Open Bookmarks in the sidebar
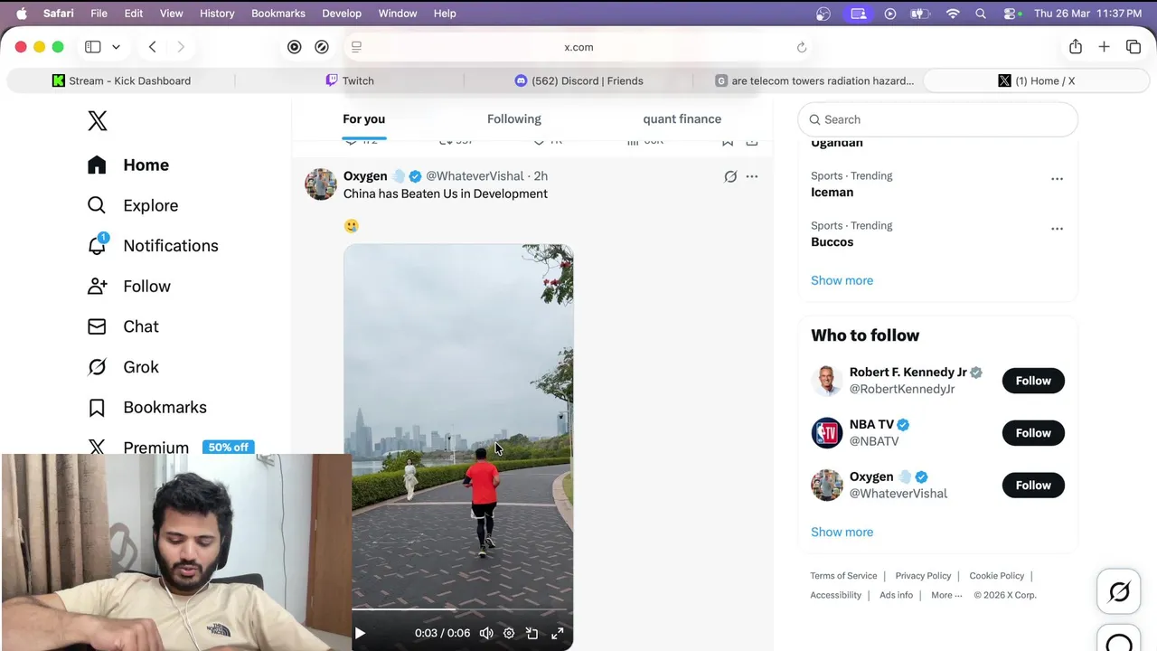 [147, 408]
